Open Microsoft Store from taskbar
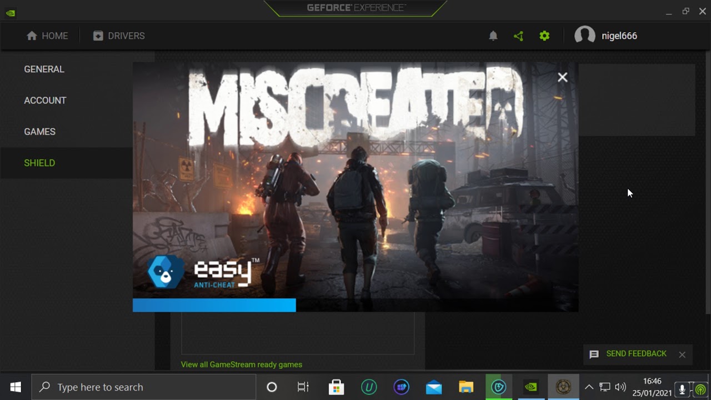The height and width of the screenshot is (400, 711). [336, 387]
